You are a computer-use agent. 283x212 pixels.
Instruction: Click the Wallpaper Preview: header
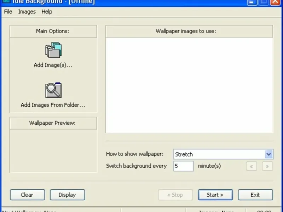tap(53, 123)
